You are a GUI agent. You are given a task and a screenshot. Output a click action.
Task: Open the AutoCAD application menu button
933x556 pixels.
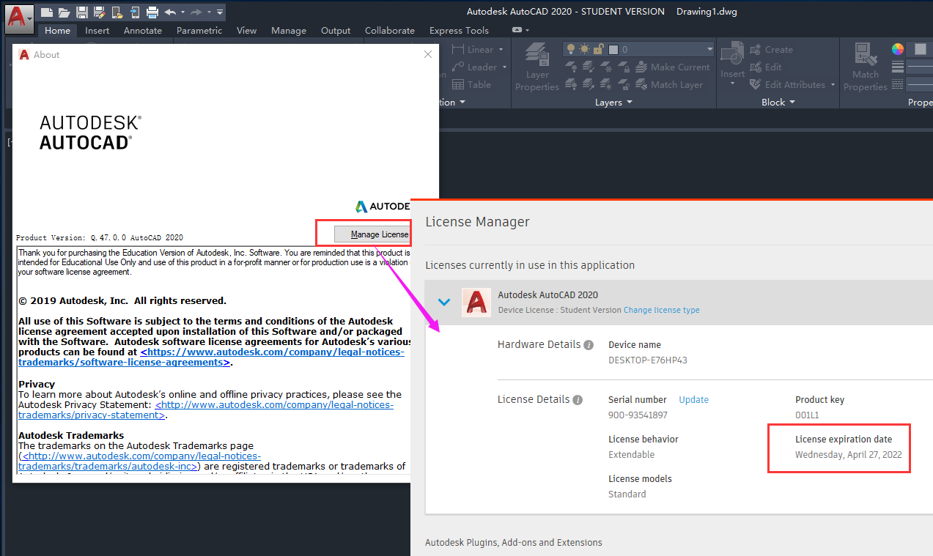pyautogui.click(x=19, y=18)
